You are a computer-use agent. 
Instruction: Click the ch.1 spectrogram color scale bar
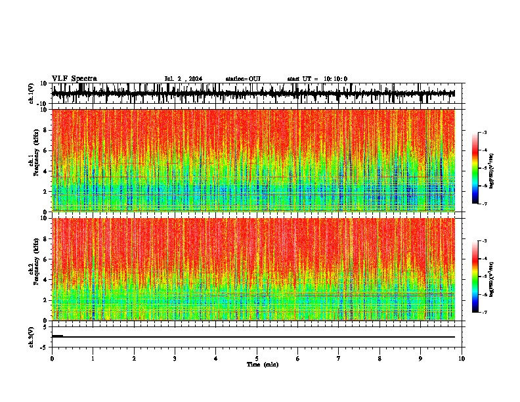(475, 168)
